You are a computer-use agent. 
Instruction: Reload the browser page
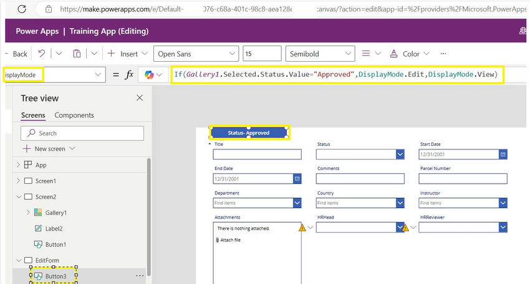tap(22, 9)
